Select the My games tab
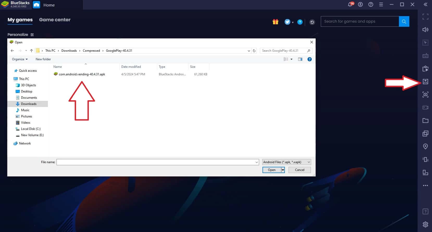Screen dimensions: 432x232 coord(20,20)
